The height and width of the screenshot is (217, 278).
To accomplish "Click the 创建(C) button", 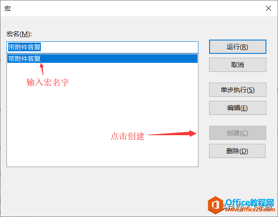I will (x=238, y=133).
